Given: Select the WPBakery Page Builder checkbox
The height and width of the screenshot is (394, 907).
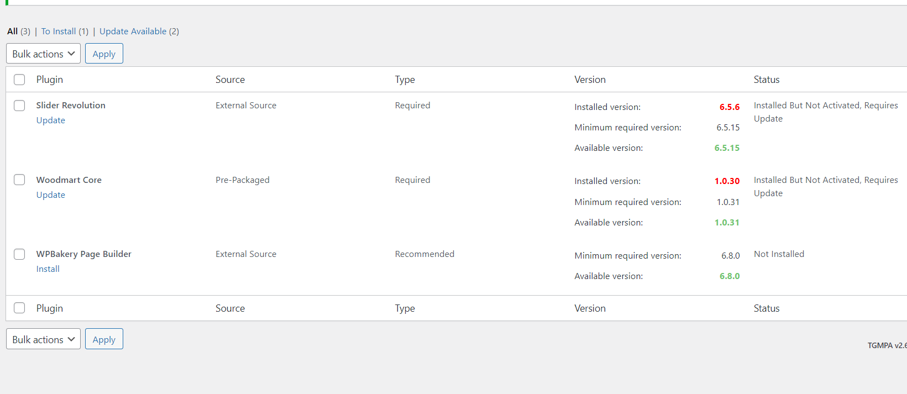Looking at the screenshot, I should [19, 254].
